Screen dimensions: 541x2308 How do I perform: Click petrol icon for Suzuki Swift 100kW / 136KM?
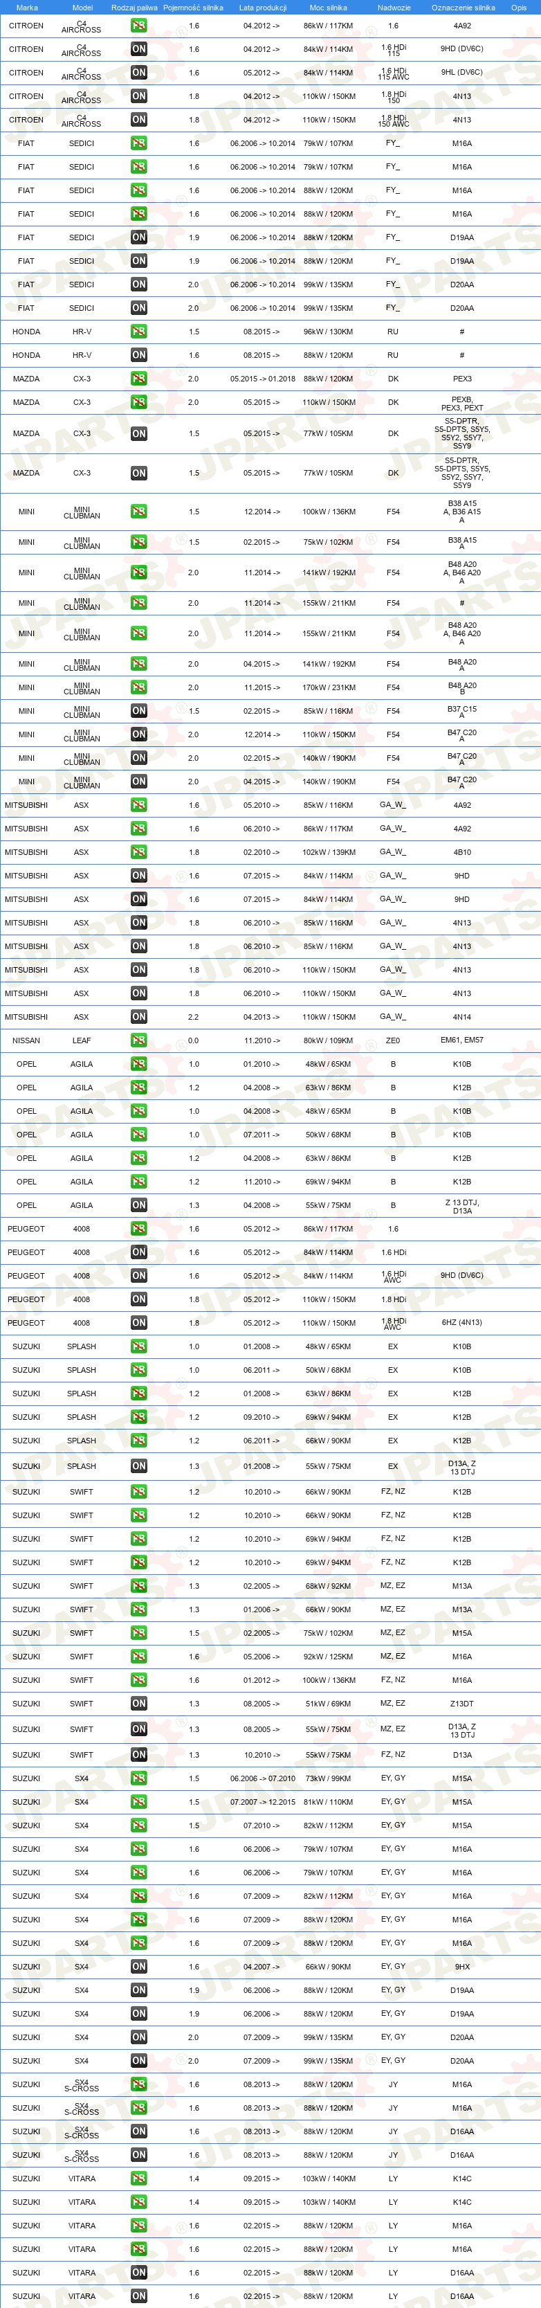coord(139,1681)
